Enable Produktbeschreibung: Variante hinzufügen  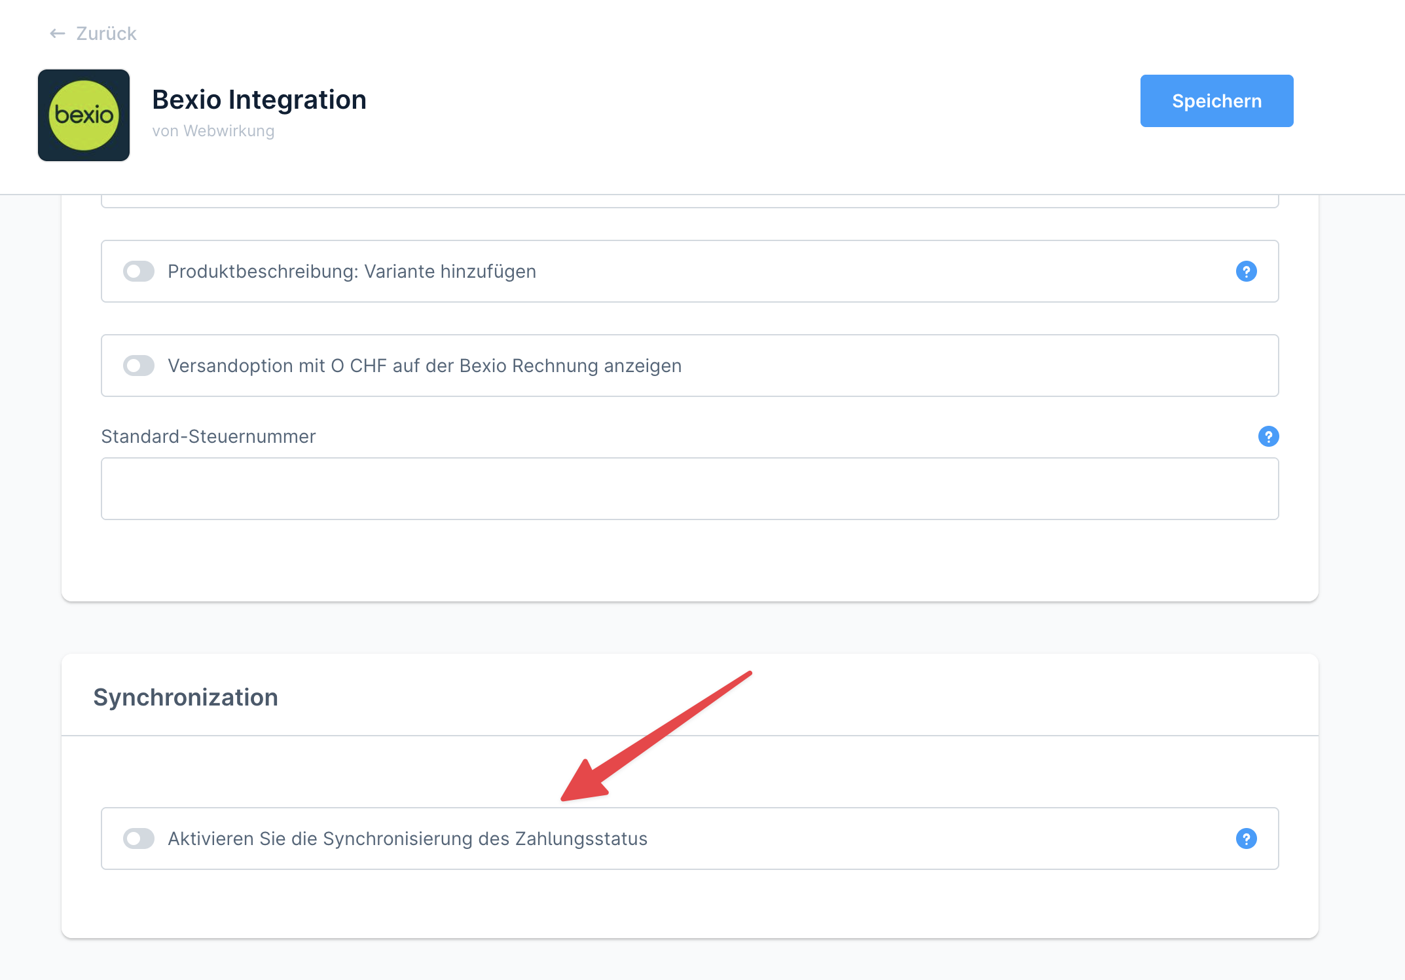point(138,271)
